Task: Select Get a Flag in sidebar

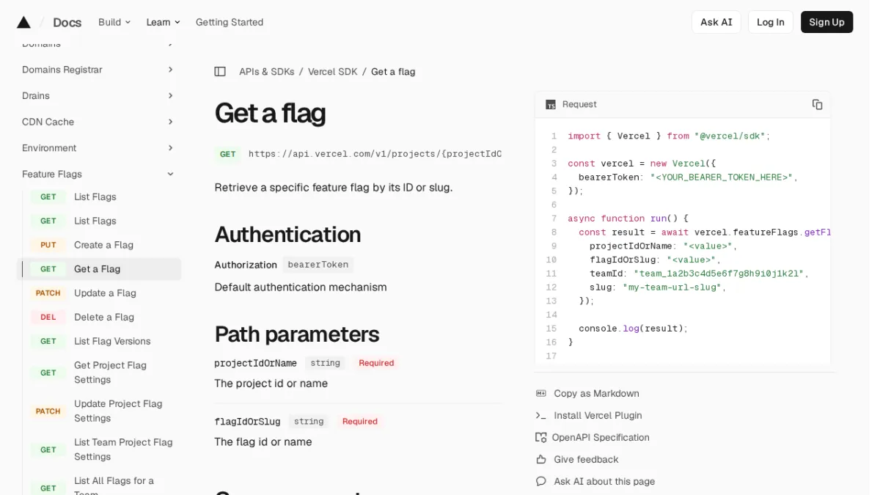Action: point(98,269)
